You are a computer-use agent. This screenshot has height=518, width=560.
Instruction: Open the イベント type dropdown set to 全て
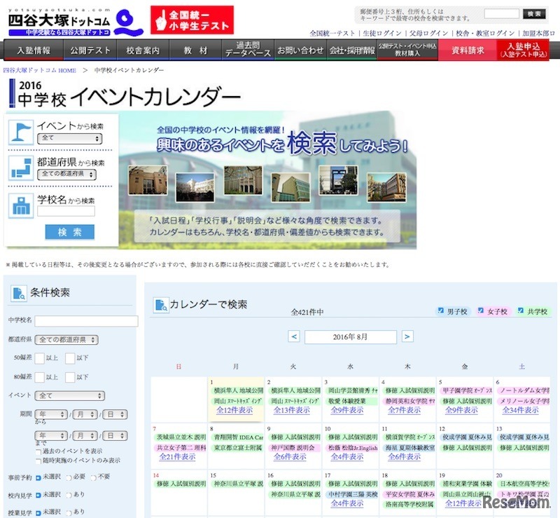(x=70, y=395)
